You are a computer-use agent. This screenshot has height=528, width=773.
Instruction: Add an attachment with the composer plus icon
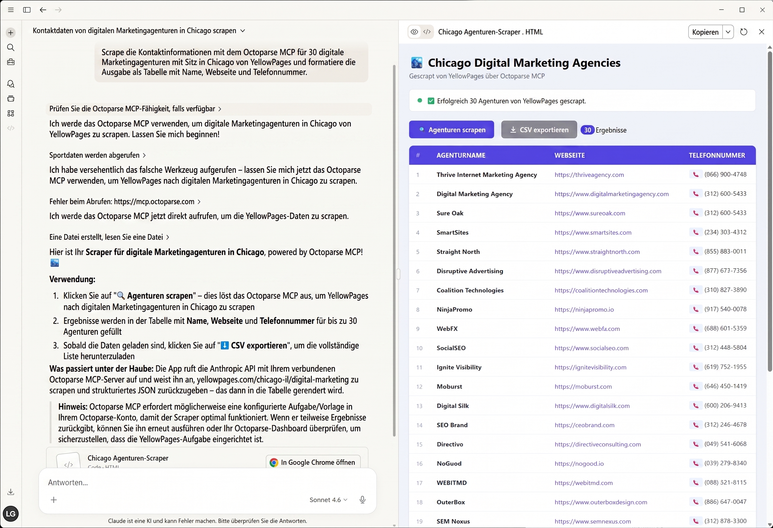pos(54,500)
